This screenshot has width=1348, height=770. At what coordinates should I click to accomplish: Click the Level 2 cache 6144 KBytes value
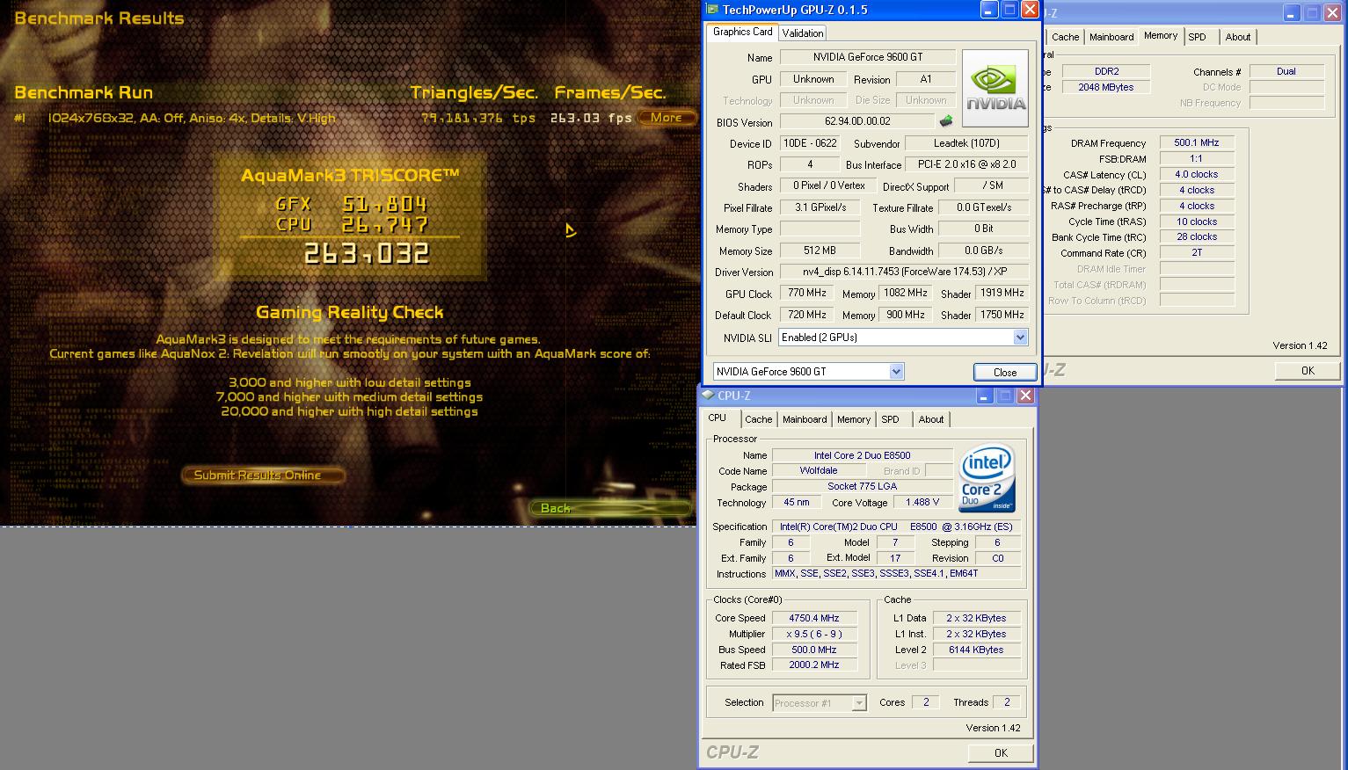coord(976,650)
